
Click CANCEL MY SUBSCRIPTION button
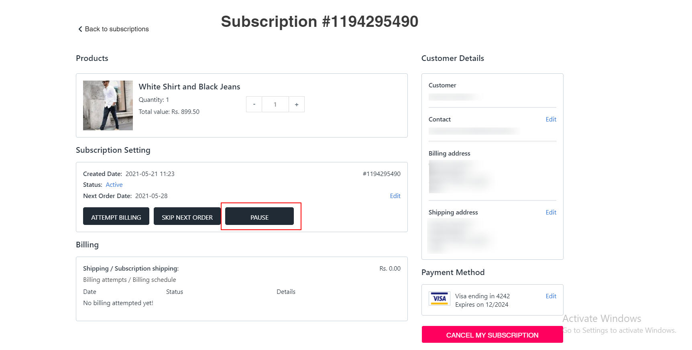(492, 334)
